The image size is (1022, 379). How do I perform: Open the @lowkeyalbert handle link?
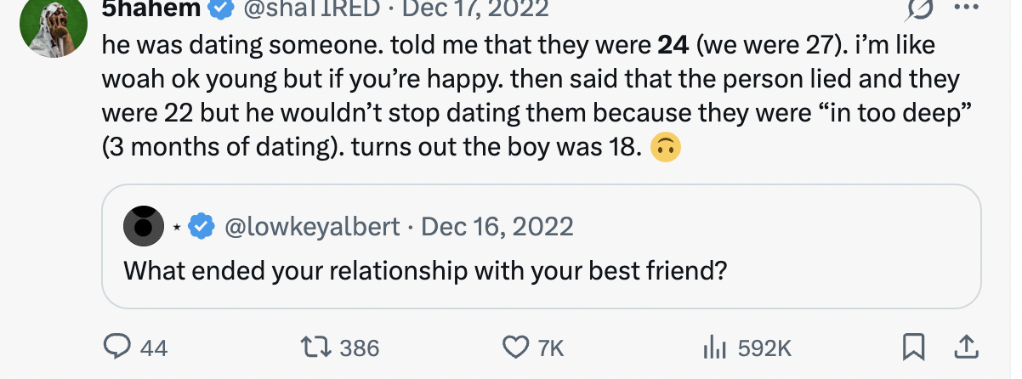coord(312,226)
